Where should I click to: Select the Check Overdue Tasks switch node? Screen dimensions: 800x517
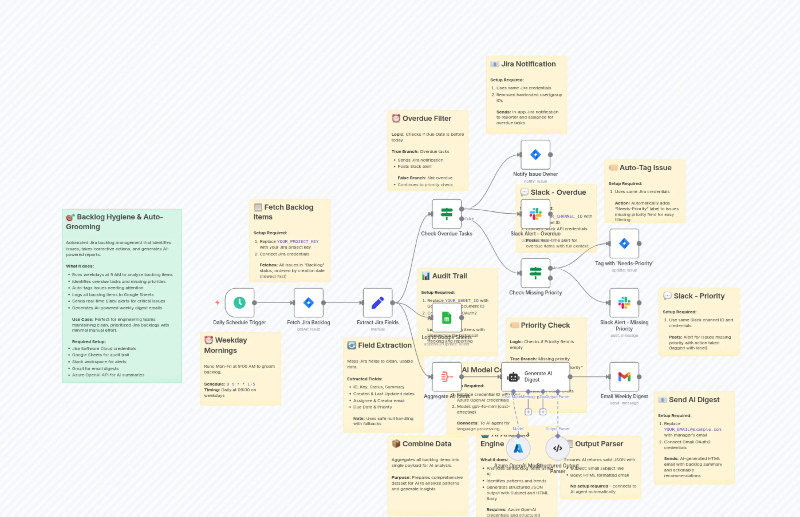pyautogui.click(x=446, y=214)
